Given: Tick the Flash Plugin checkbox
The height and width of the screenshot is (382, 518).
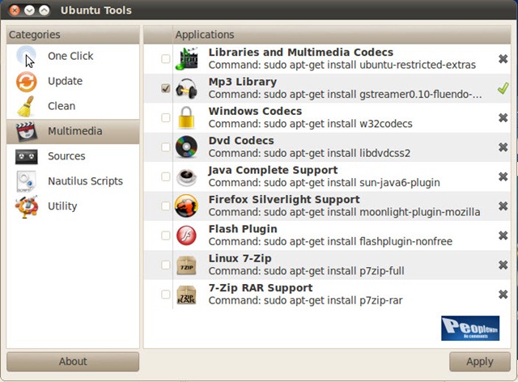Looking at the screenshot, I should pyautogui.click(x=165, y=236).
